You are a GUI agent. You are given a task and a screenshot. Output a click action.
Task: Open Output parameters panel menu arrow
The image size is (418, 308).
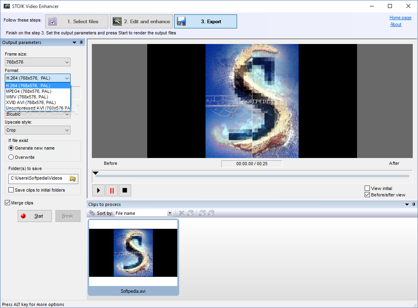tap(74, 42)
